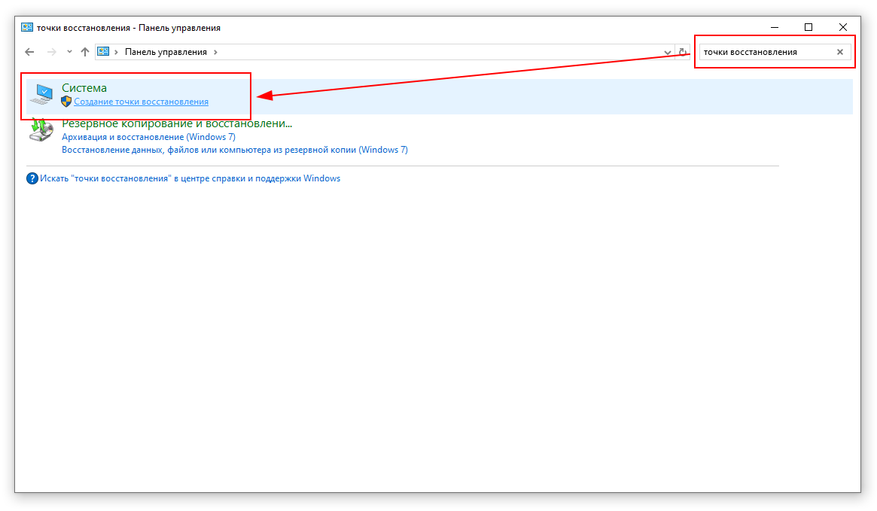Image resolution: width=877 pixels, height=511 pixels.
Task: Click the Система computer icon
Action: pos(42,95)
